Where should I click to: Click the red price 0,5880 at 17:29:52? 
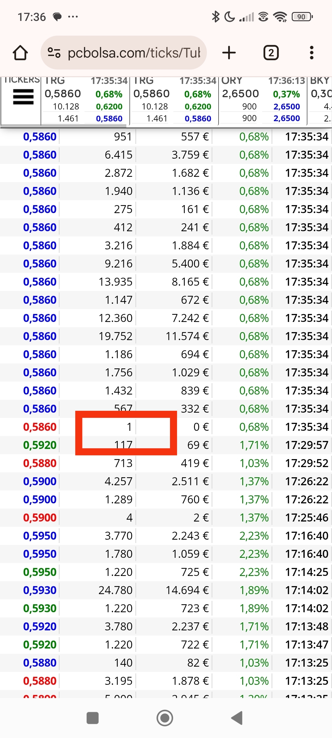(x=40, y=463)
